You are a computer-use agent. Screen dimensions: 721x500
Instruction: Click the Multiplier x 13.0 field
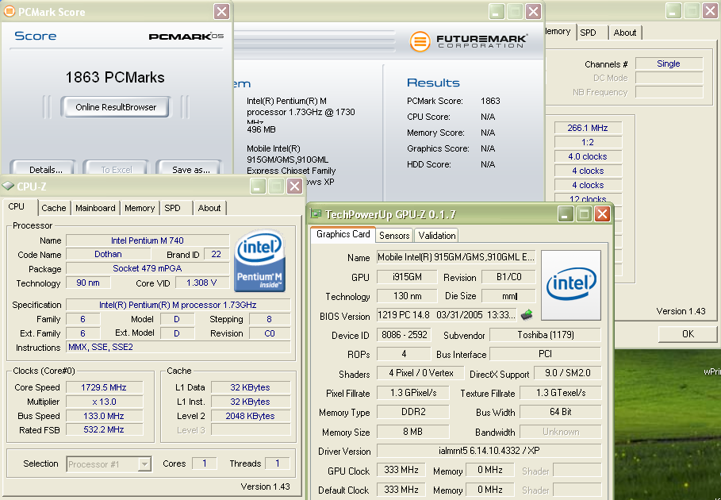click(x=104, y=402)
